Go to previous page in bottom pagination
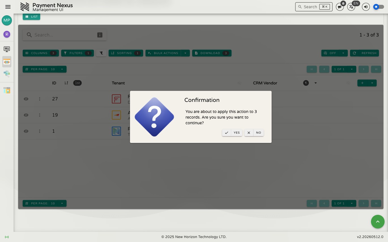 (x=324, y=203)
